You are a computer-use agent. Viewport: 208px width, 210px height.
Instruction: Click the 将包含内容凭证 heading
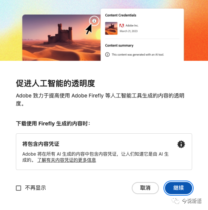click(41, 144)
